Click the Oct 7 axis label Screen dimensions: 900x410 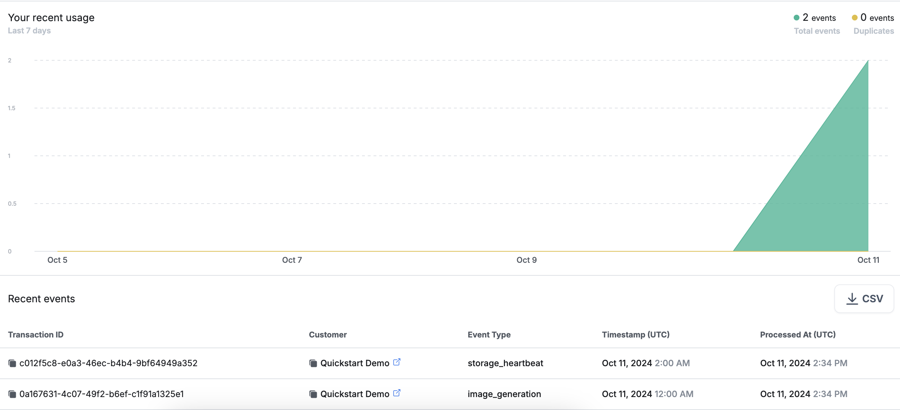tap(292, 260)
